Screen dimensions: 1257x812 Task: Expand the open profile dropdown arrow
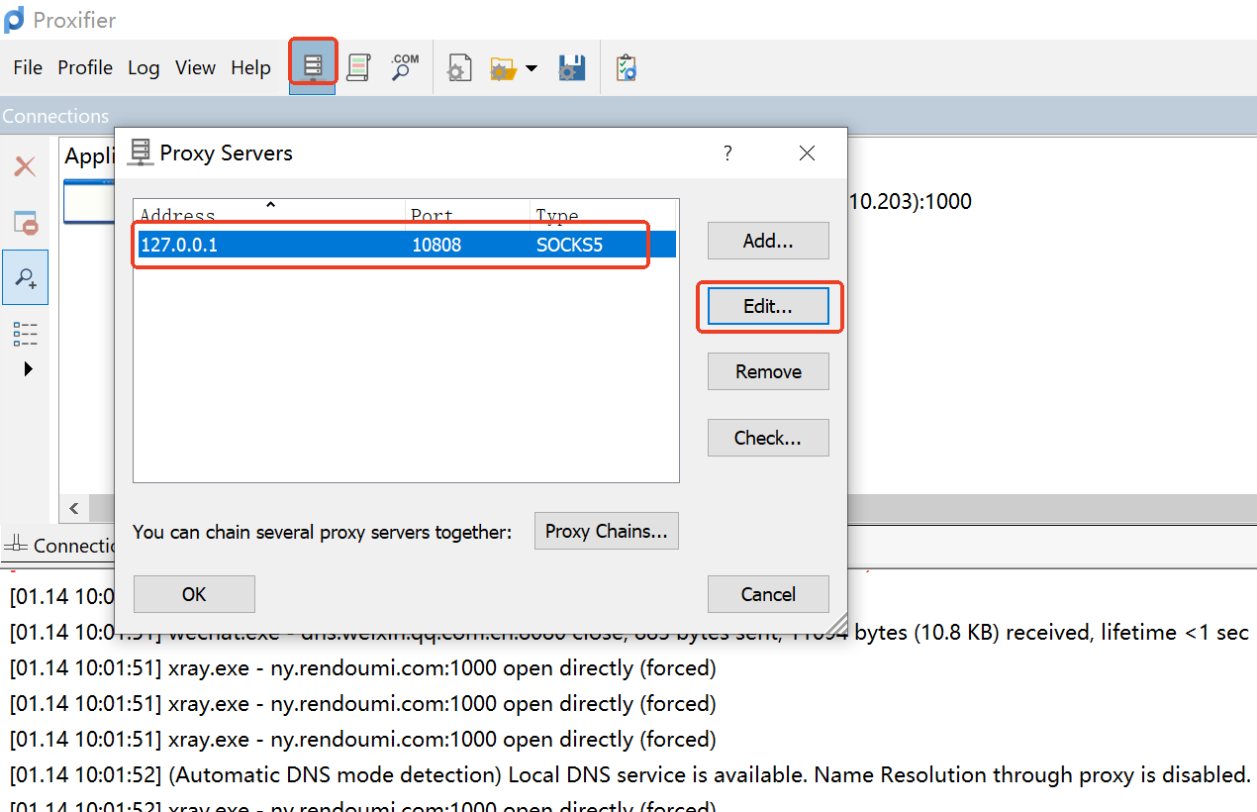click(x=532, y=68)
